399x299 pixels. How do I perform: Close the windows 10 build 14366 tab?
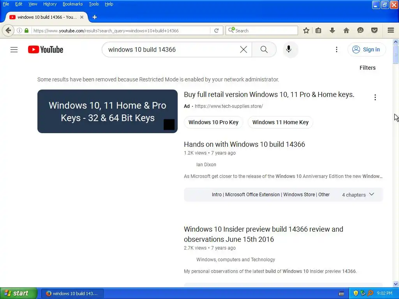pos(82,17)
